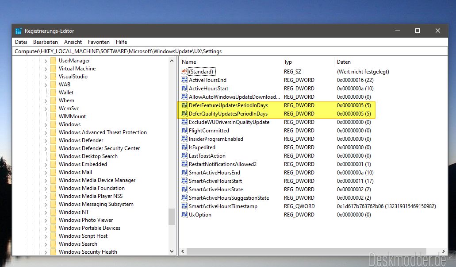Click the folder icon of Windows Search

53,244
